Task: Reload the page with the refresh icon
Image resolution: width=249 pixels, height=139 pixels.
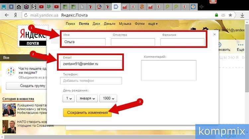Action: click(x=26, y=15)
